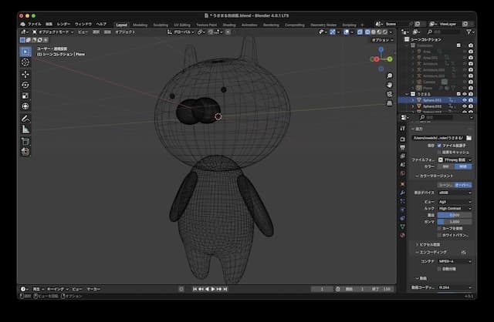Switch perspective/orthographic with the grid icon
Image resolution: width=494 pixels, height=322 pixels.
coord(389,103)
